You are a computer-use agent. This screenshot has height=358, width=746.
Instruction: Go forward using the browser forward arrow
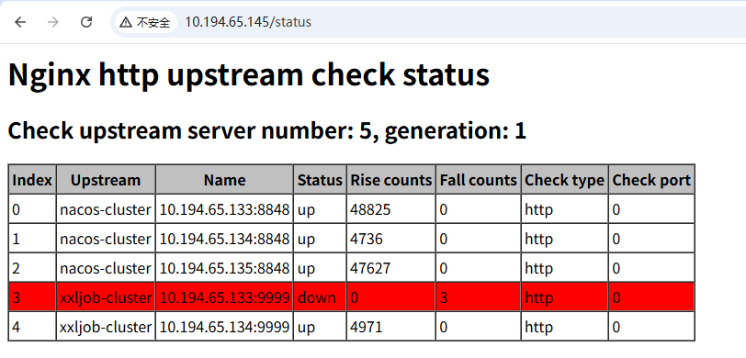(52, 22)
